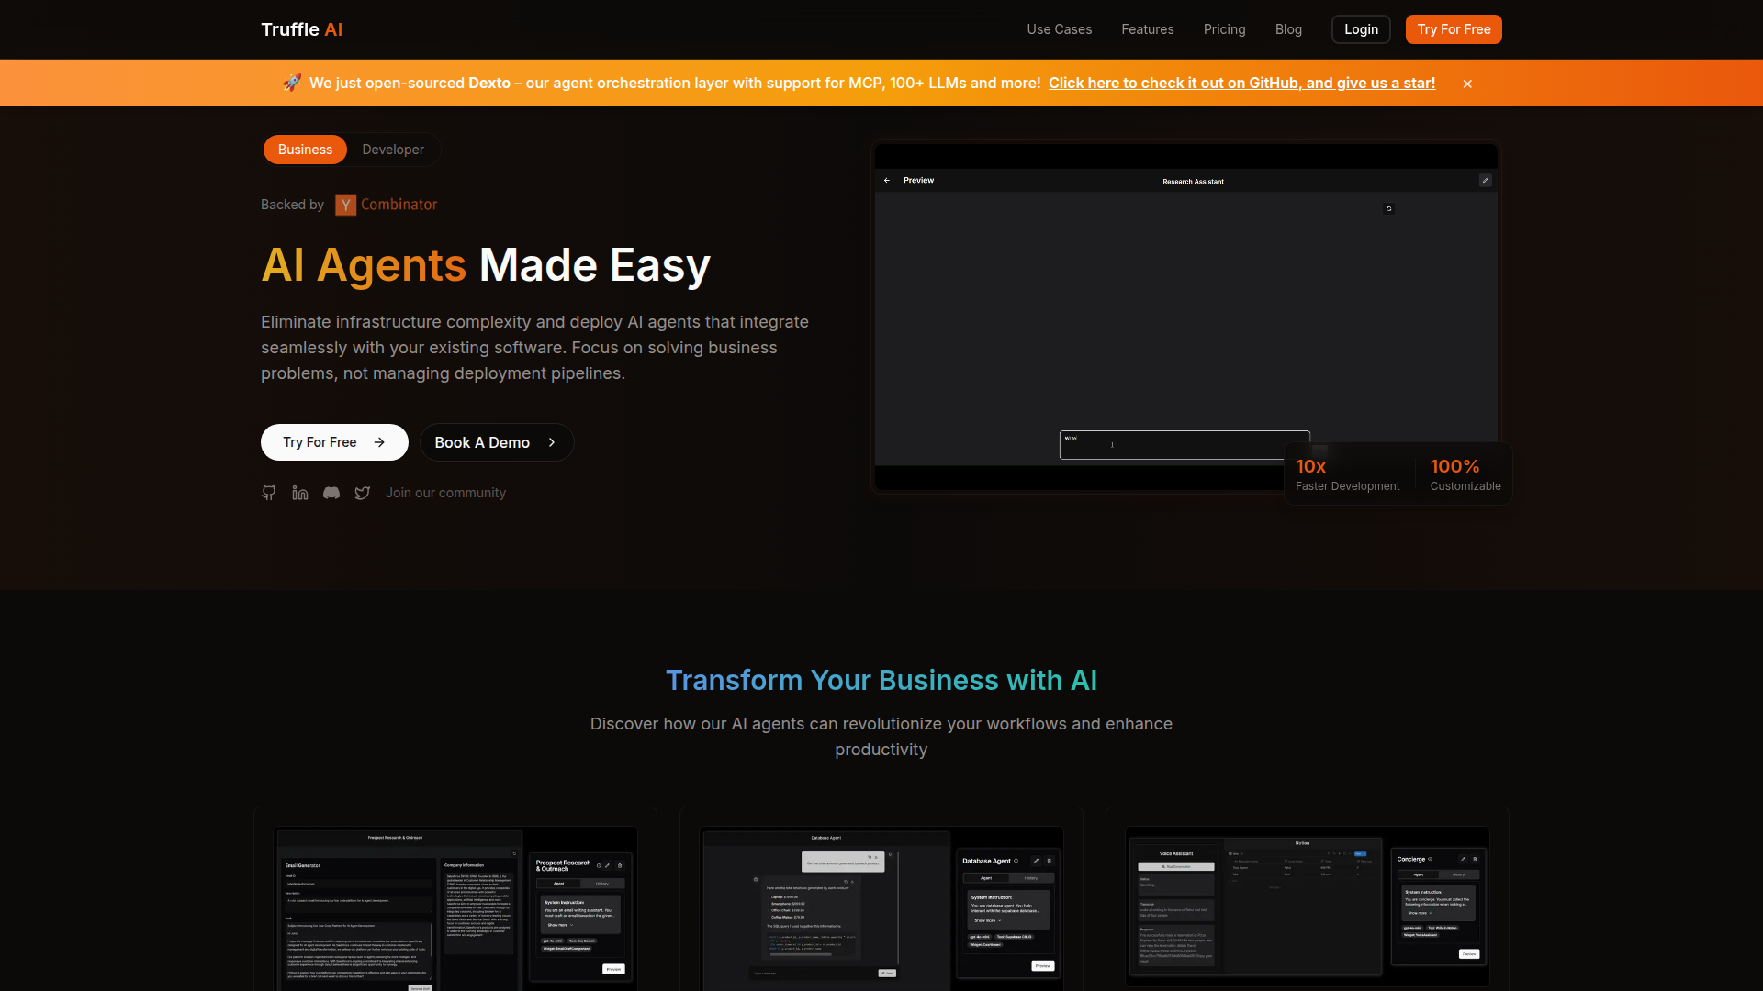Click Try For Free in the hero section
The width and height of the screenshot is (1763, 991).
[334, 441]
